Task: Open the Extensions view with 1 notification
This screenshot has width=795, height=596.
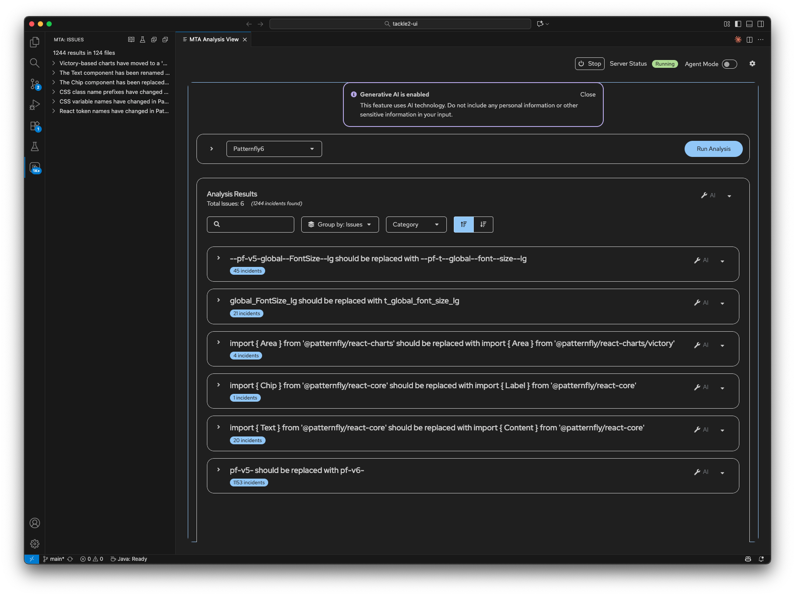Action: (x=35, y=126)
